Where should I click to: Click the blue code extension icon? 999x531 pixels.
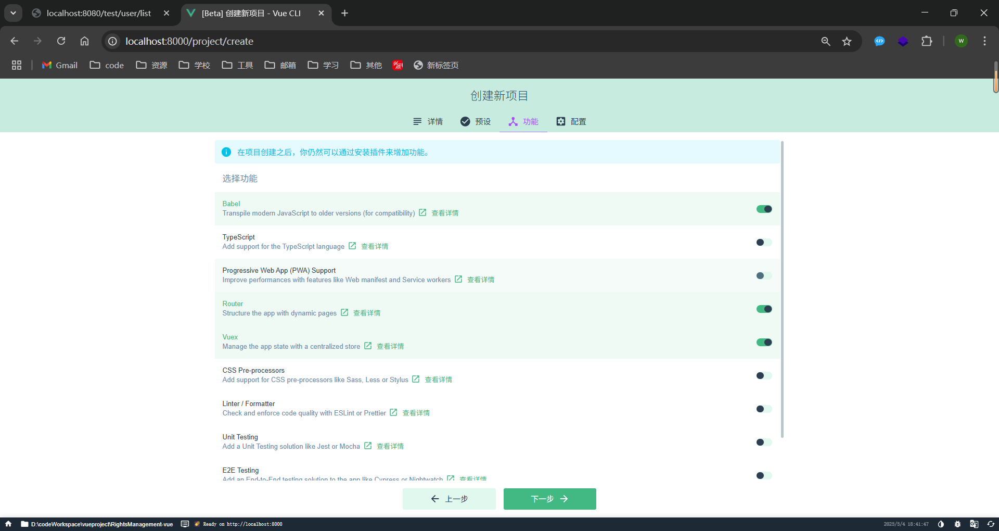point(879,41)
